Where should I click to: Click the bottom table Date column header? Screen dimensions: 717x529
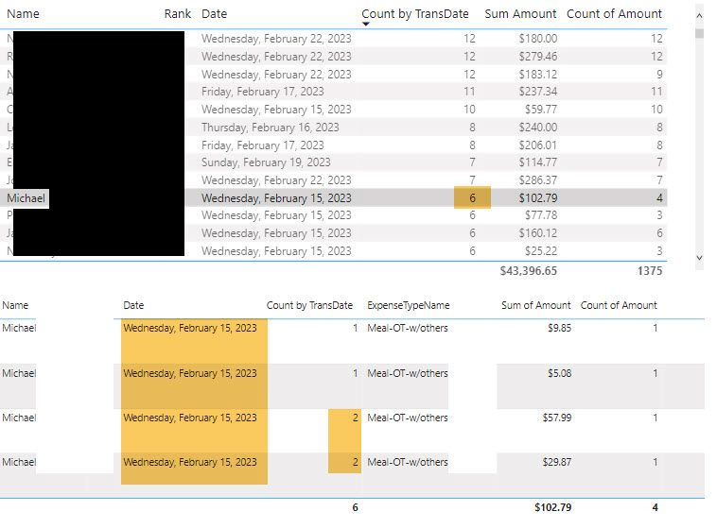pos(133,305)
